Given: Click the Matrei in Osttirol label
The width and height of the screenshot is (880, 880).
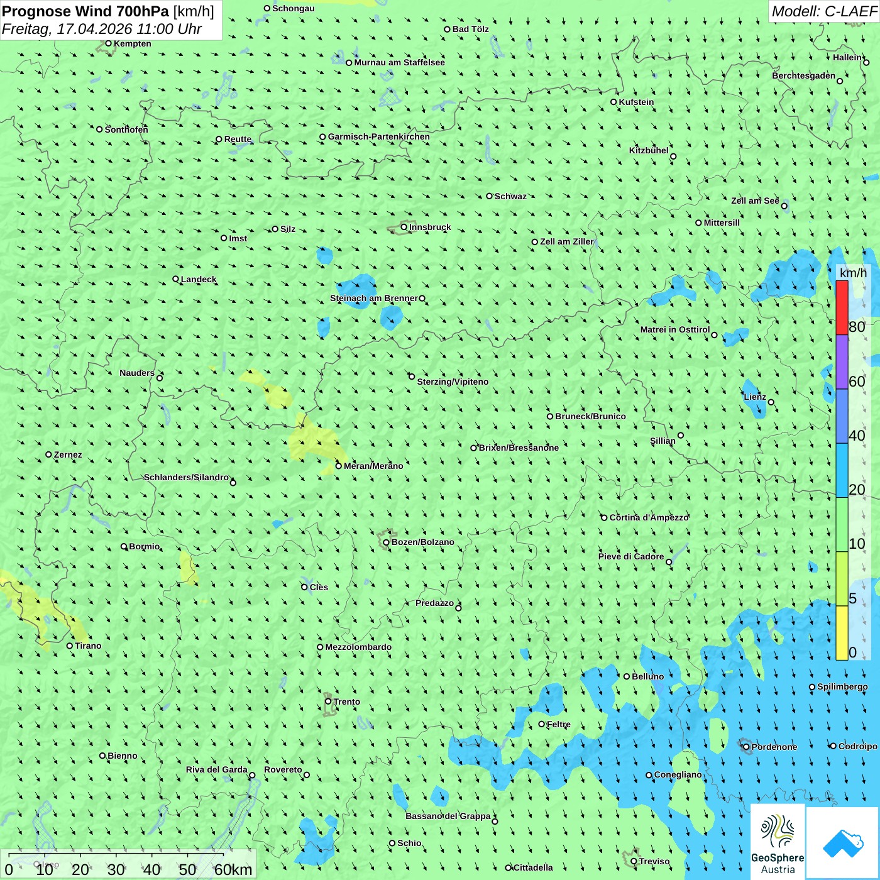Looking at the screenshot, I should pyautogui.click(x=675, y=329).
